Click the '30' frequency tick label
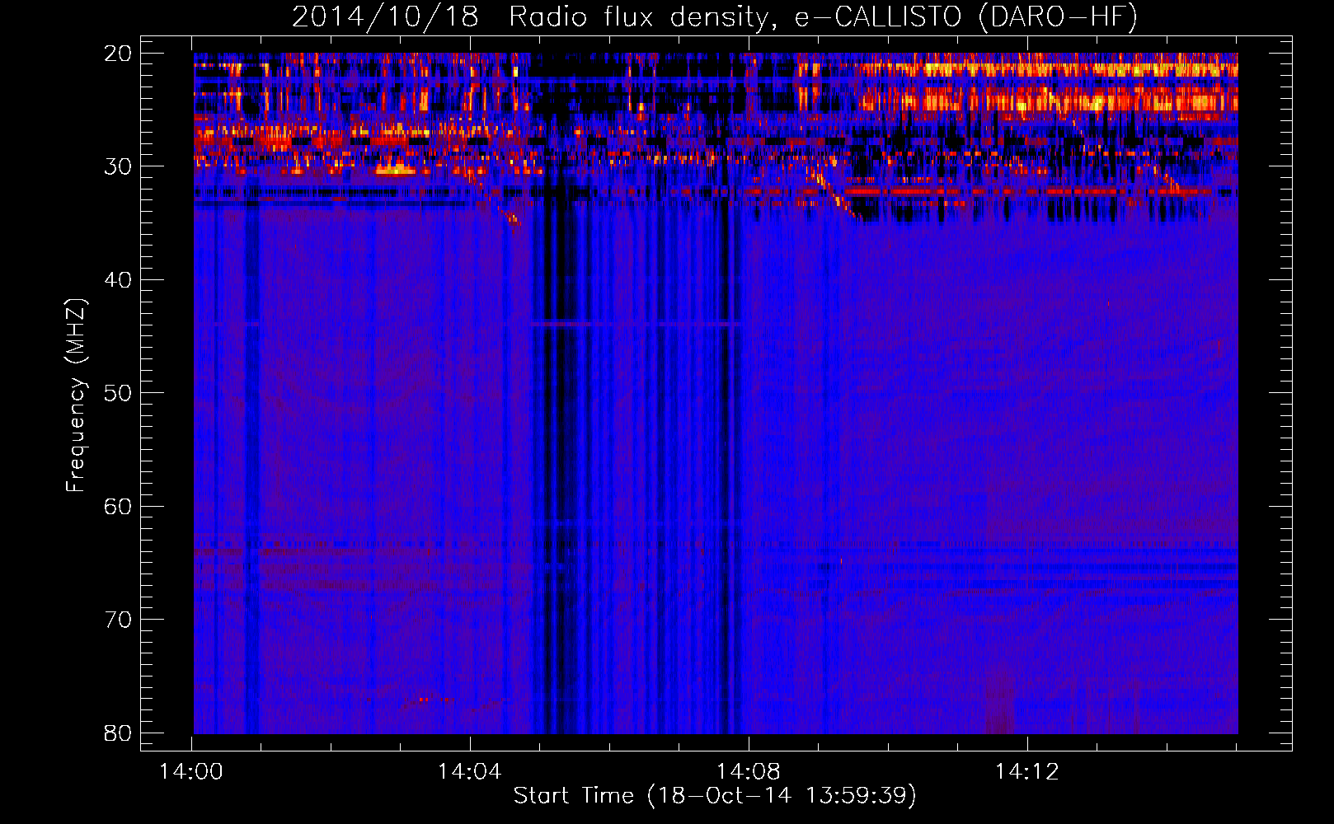This screenshot has height=824, width=1334. click(x=118, y=166)
